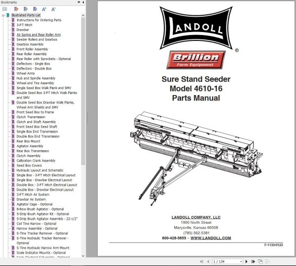Open Rear Box Transmission bookmark
This screenshot has width=296, height=266.
(x=33, y=151)
